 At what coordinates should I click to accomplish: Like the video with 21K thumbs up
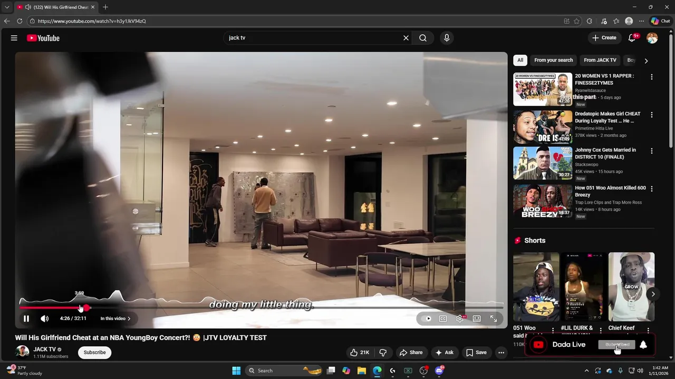[359, 353]
